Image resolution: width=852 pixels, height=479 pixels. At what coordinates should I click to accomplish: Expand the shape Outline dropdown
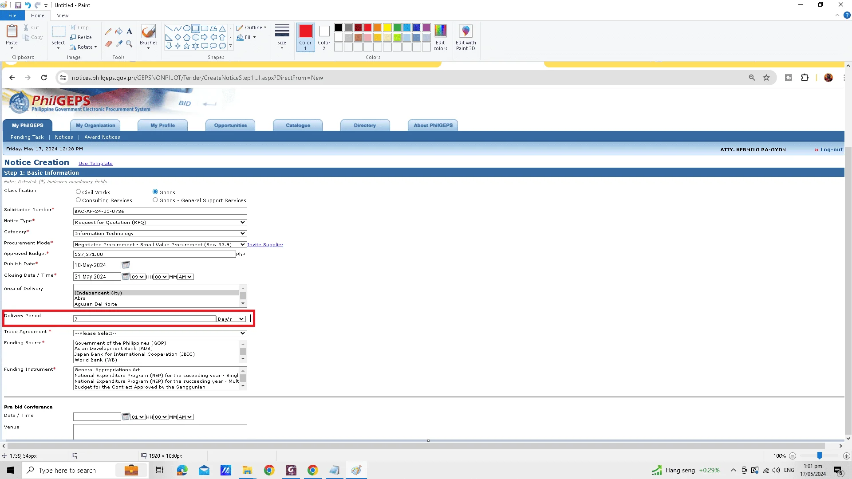click(x=252, y=27)
